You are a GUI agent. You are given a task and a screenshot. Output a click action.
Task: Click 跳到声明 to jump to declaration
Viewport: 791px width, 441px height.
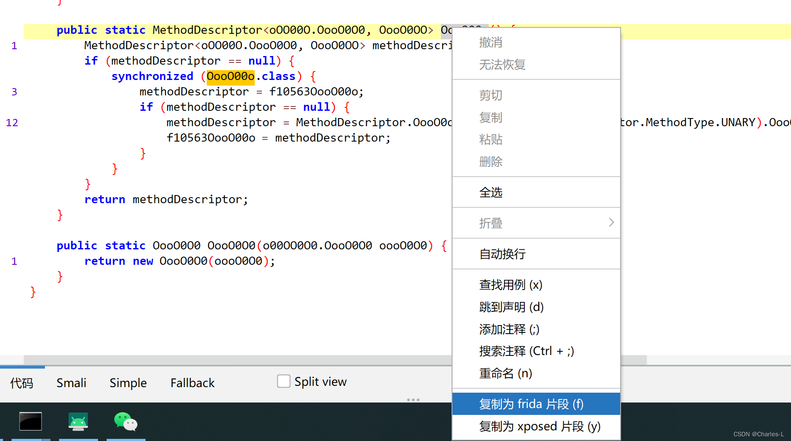(511, 307)
